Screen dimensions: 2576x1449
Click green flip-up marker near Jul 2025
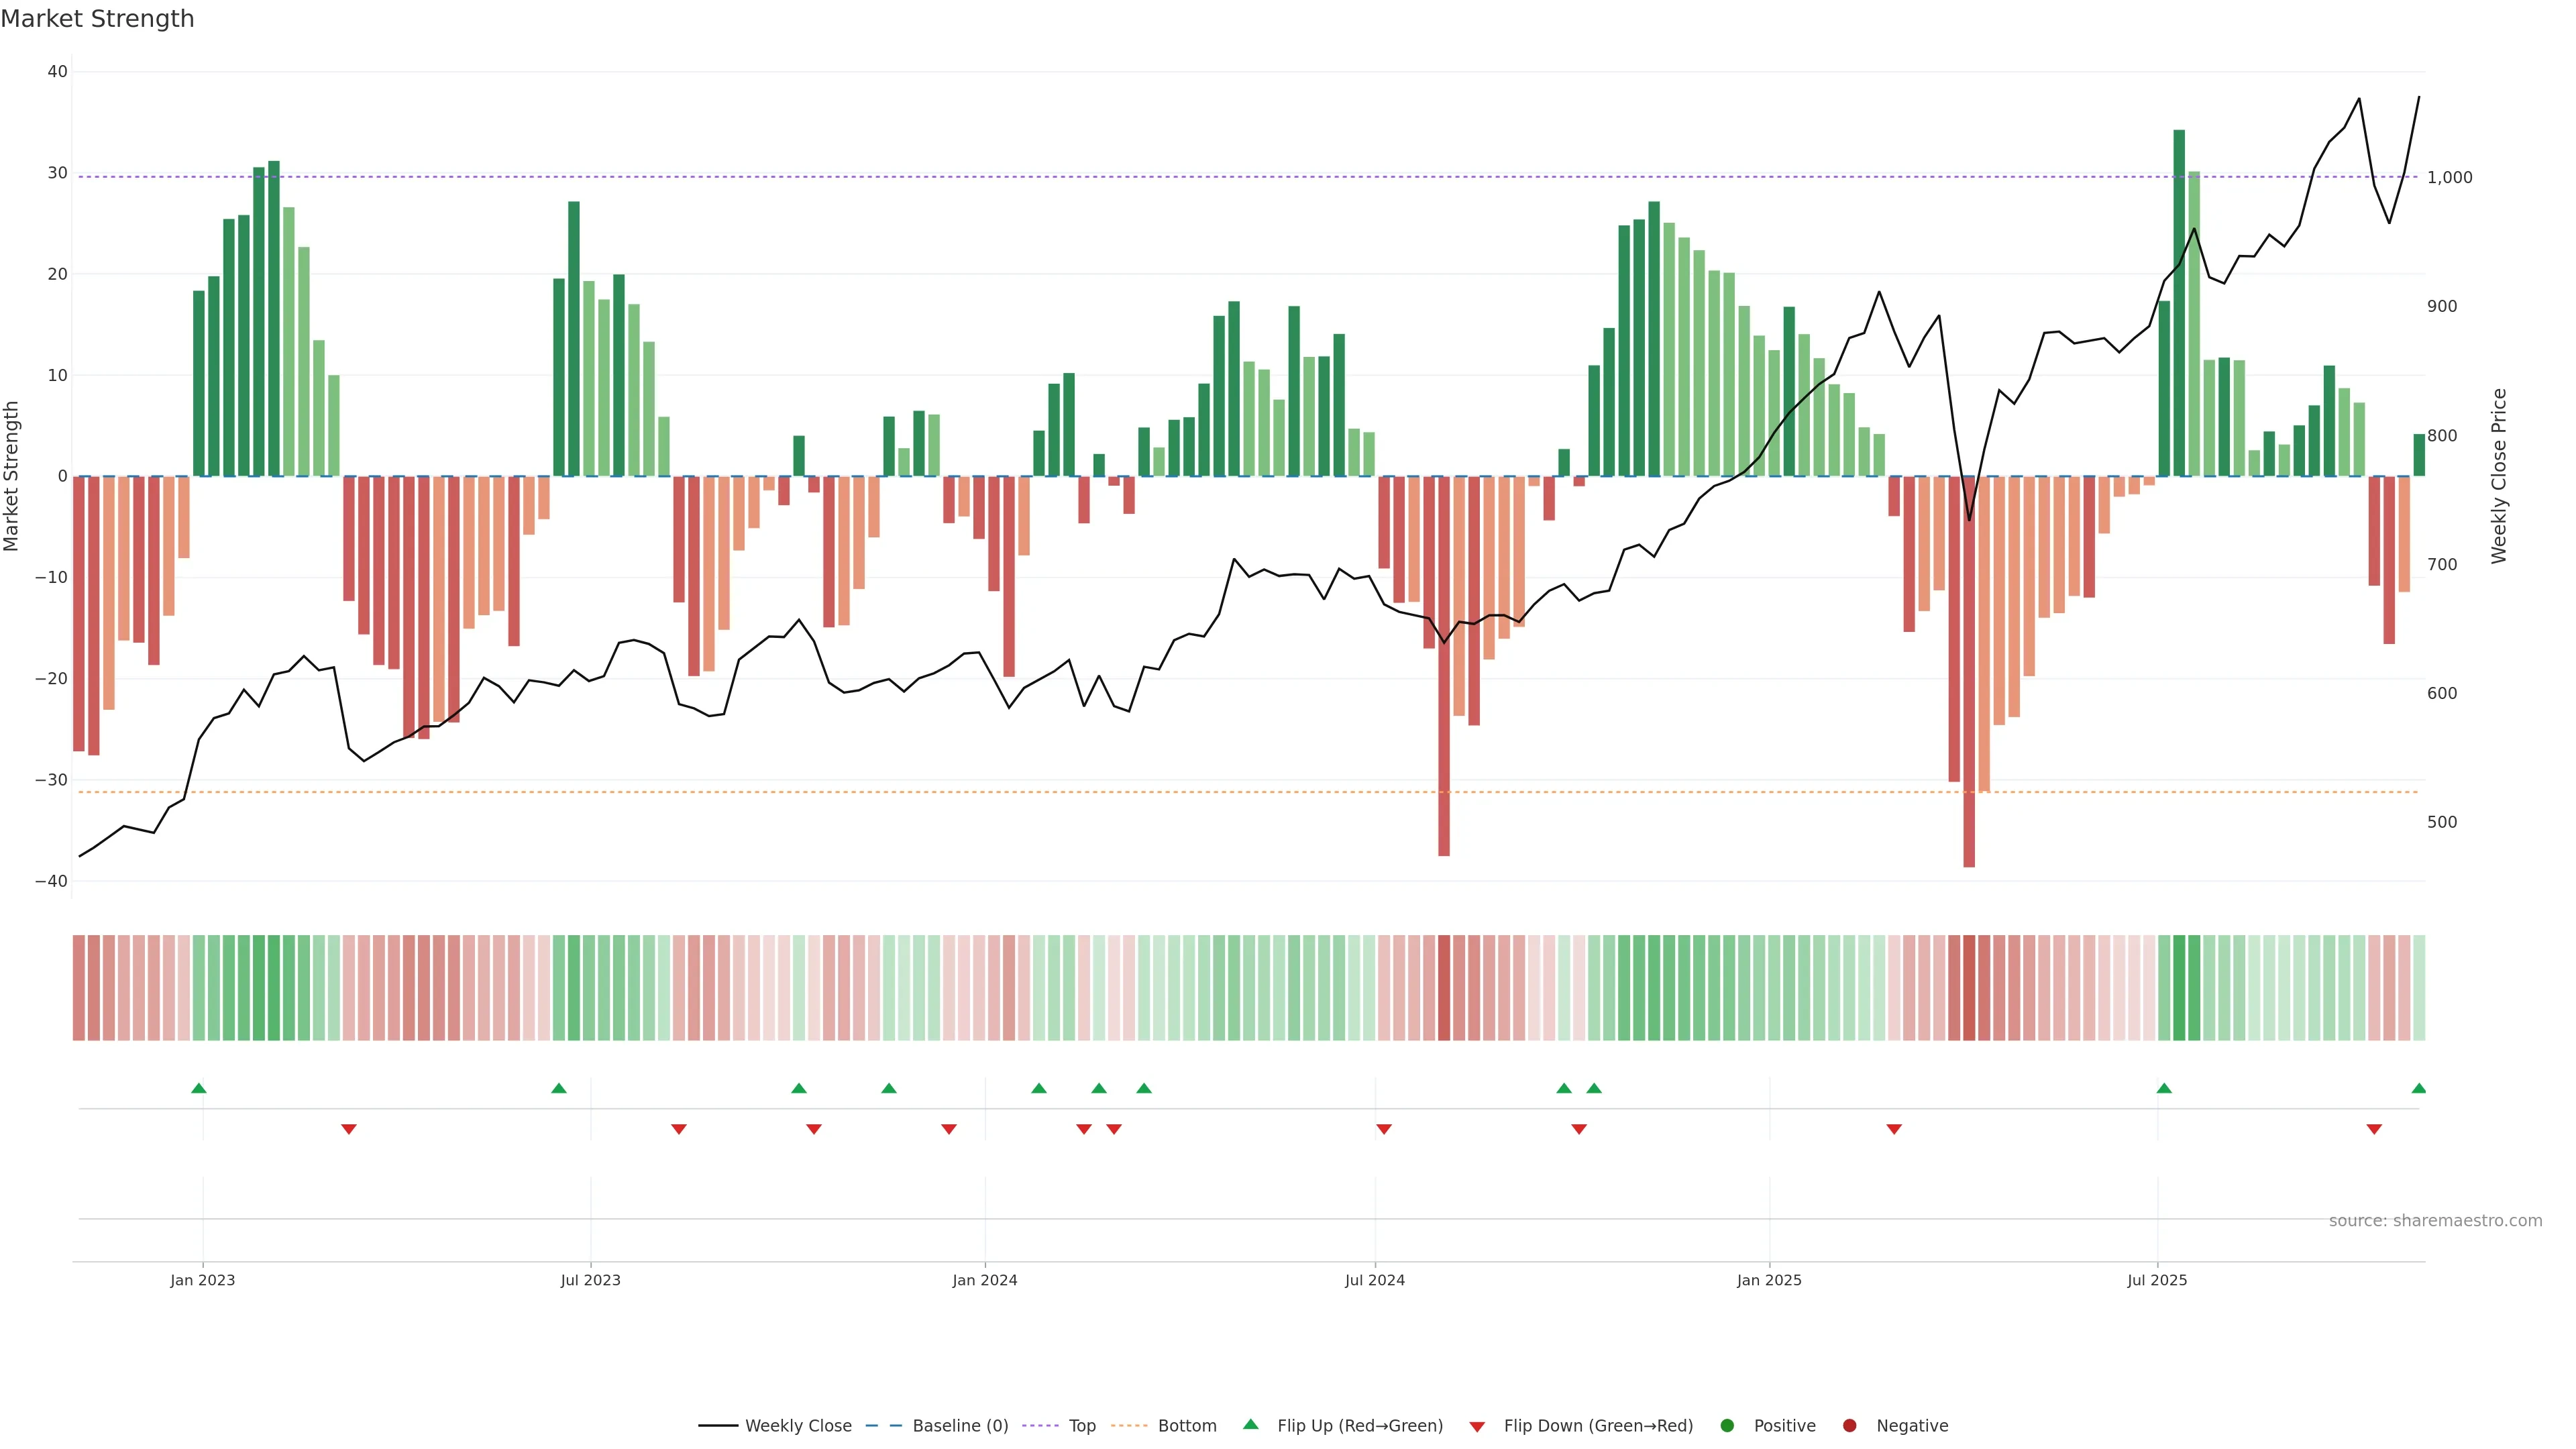coord(2164,1088)
